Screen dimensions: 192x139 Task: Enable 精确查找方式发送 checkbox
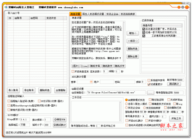point(150,104)
